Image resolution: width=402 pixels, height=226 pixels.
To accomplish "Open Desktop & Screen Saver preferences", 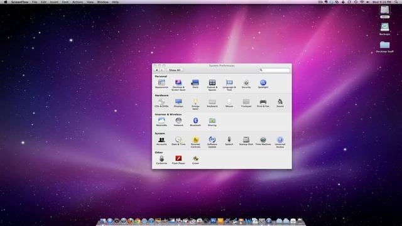I will [x=178, y=85].
